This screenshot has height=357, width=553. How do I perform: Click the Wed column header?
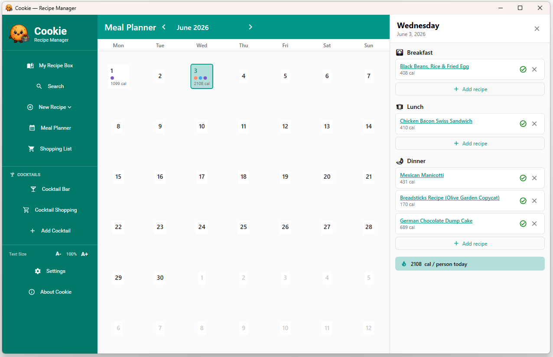click(x=202, y=46)
